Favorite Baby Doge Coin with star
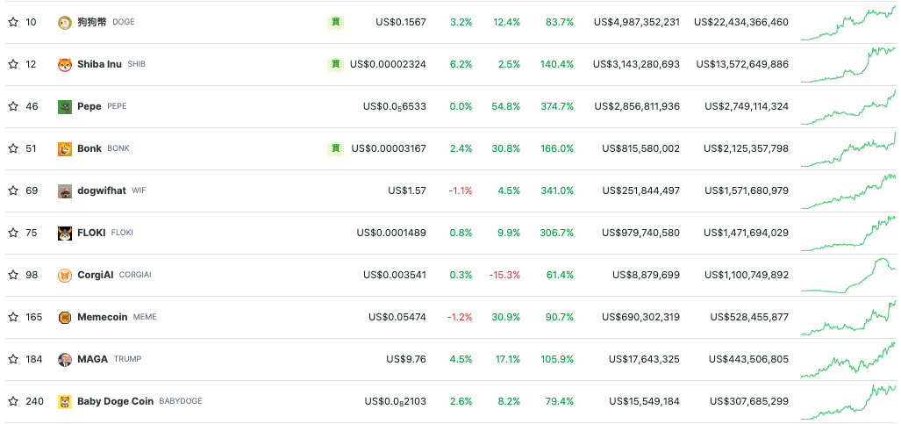 tap(13, 401)
